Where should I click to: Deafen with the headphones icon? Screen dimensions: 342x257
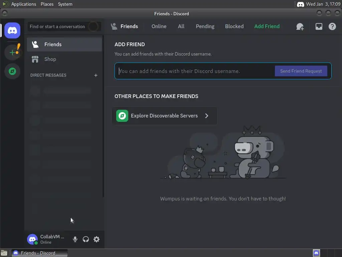click(x=86, y=239)
